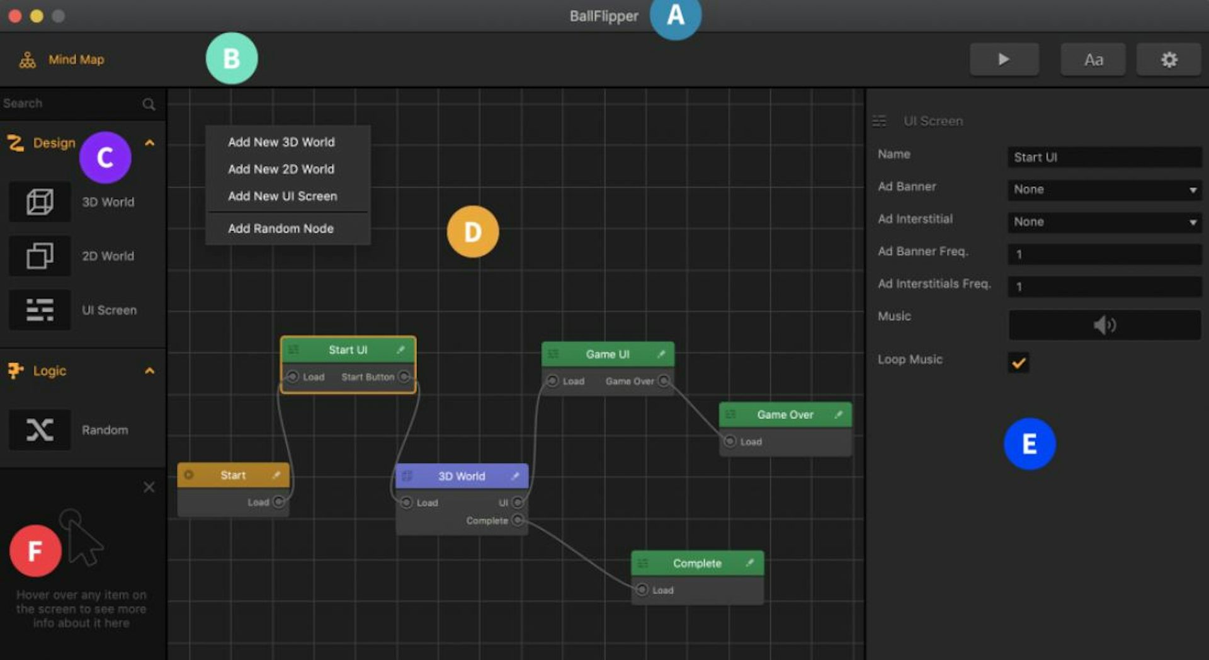This screenshot has height=660, width=1209.
Task: Click the Complete output port on 3D World node
Action: tap(518, 520)
